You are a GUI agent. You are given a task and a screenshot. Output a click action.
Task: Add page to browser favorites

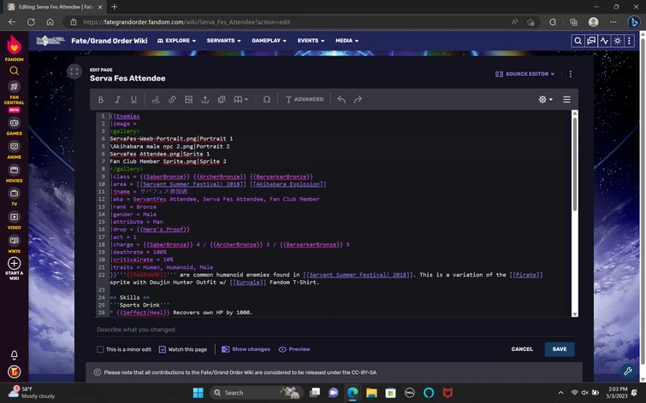[x=530, y=22]
